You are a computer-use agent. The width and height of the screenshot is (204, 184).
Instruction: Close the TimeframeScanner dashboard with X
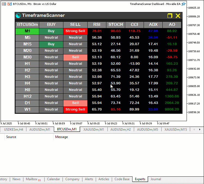click(x=178, y=16)
